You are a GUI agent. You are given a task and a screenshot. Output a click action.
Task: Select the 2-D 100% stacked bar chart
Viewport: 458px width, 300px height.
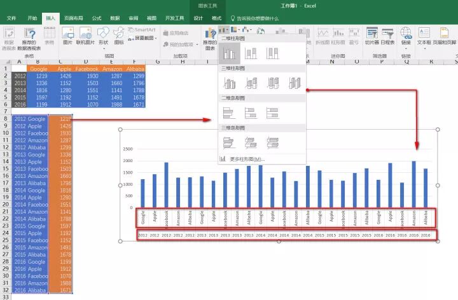click(273, 113)
